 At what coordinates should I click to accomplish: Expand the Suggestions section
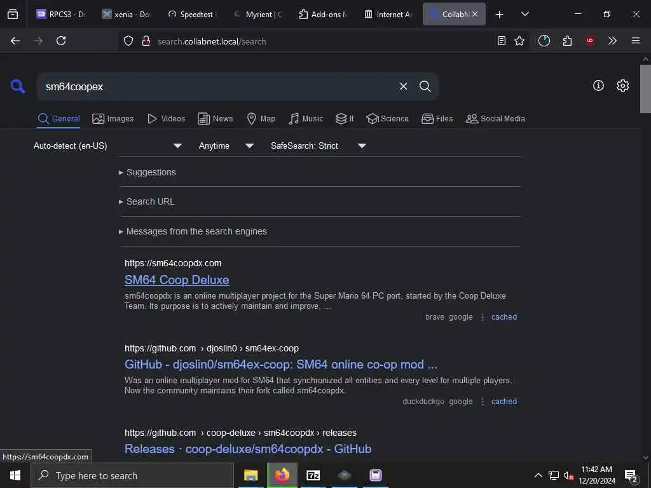(x=147, y=172)
